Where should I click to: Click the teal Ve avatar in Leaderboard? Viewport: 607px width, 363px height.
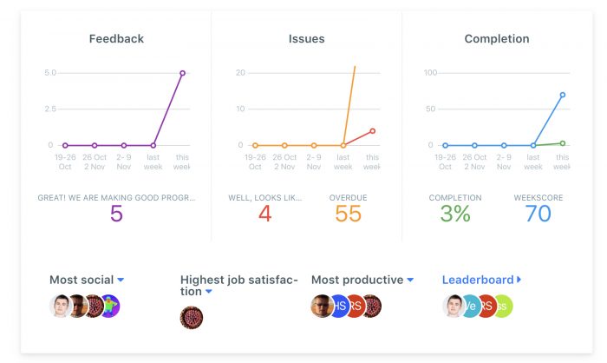(470, 306)
